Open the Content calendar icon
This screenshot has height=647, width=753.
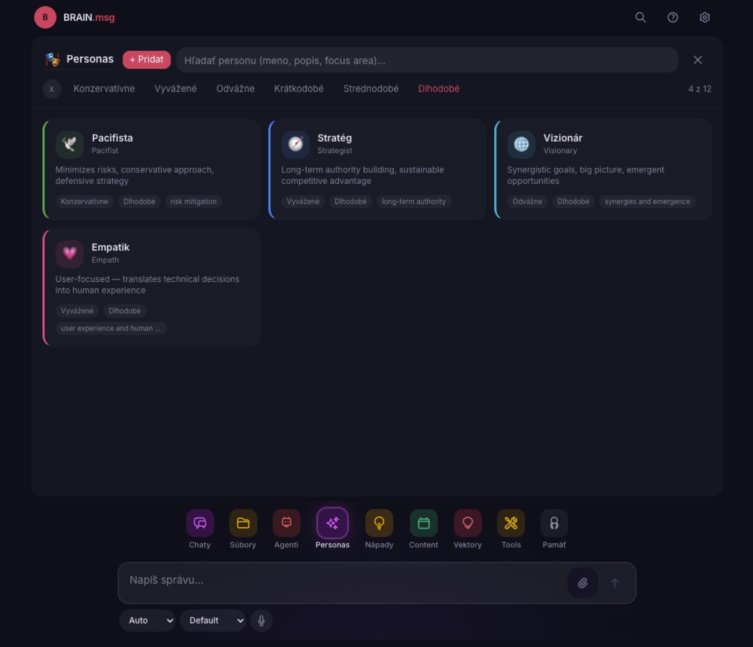tap(424, 523)
